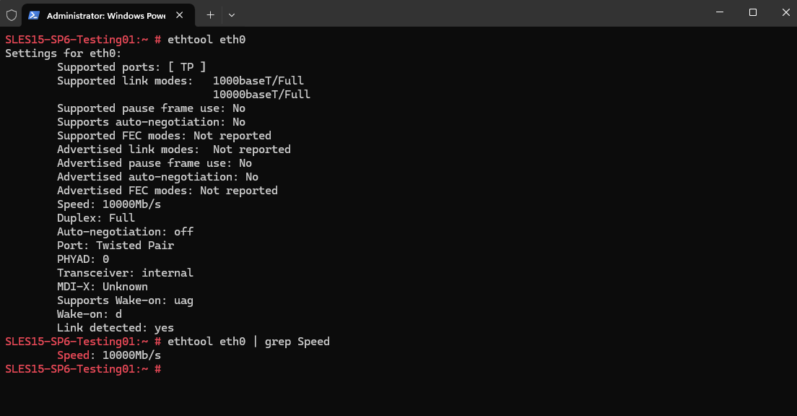Click the empty title bar area

tap(469, 13)
